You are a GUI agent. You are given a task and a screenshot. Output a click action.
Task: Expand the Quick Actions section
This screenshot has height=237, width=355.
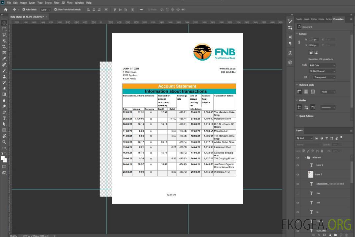tap(297, 116)
